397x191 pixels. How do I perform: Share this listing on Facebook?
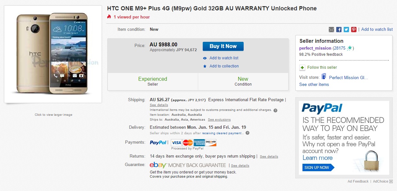(x=339, y=30)
